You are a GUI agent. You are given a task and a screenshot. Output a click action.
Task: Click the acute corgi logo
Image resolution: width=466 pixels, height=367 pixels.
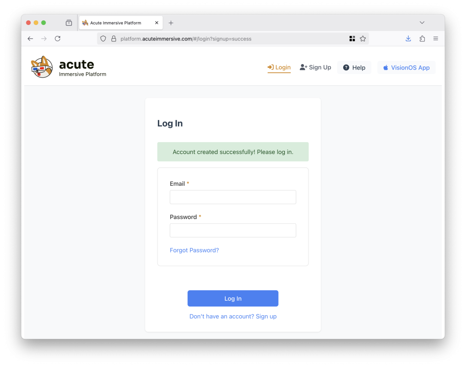tap(42, 67)
